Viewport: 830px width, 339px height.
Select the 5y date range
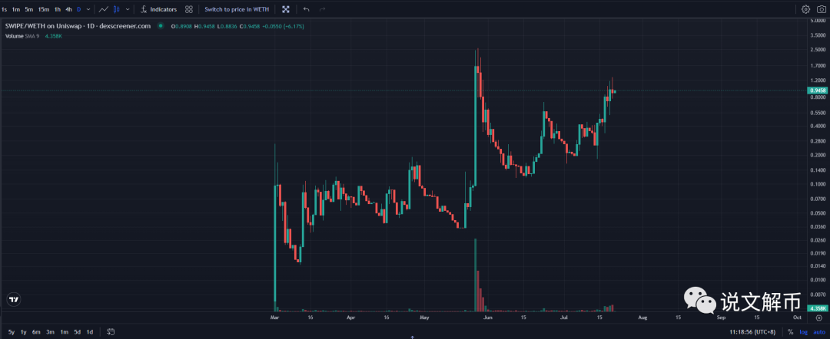tap(11, 332)
